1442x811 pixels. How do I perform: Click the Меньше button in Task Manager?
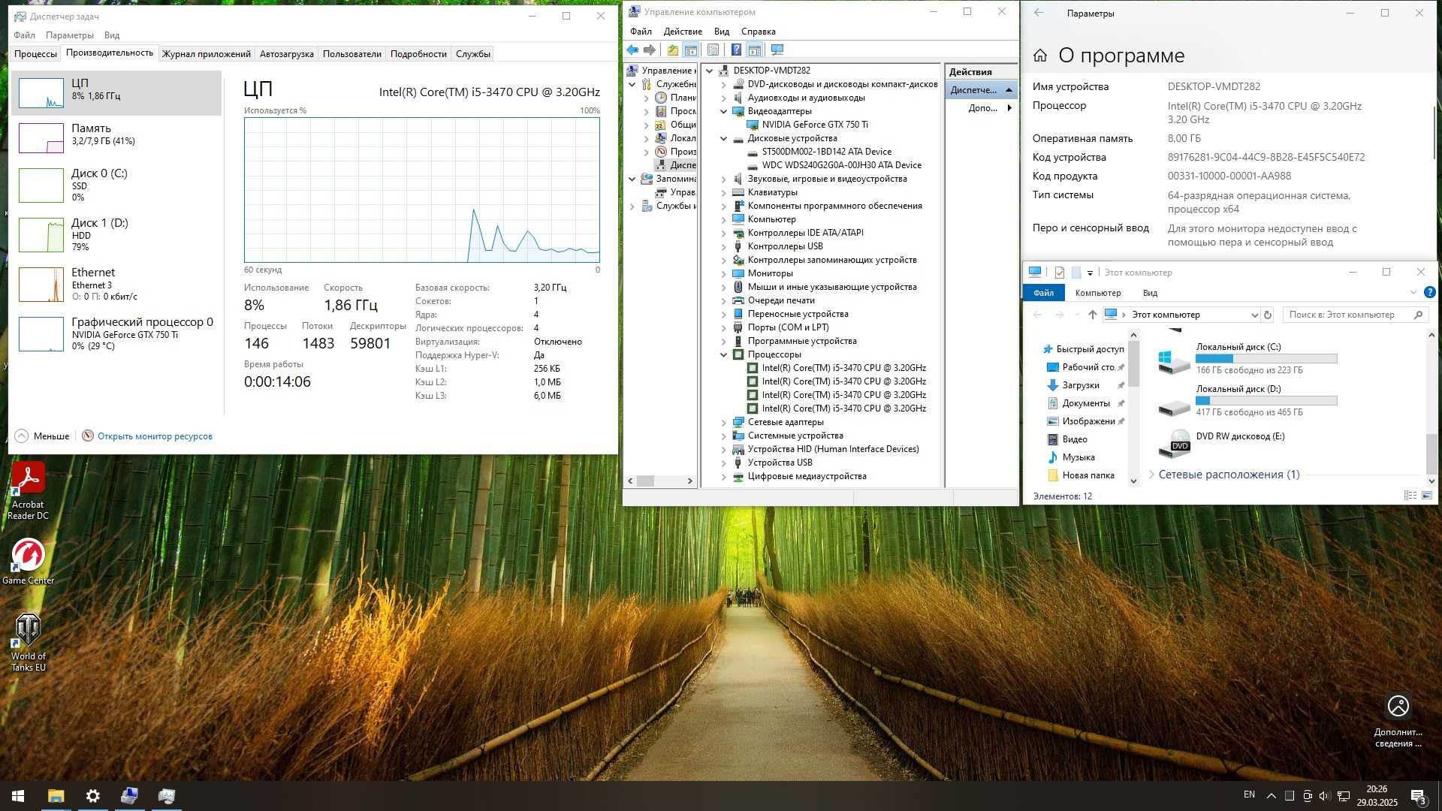[42, 436]
